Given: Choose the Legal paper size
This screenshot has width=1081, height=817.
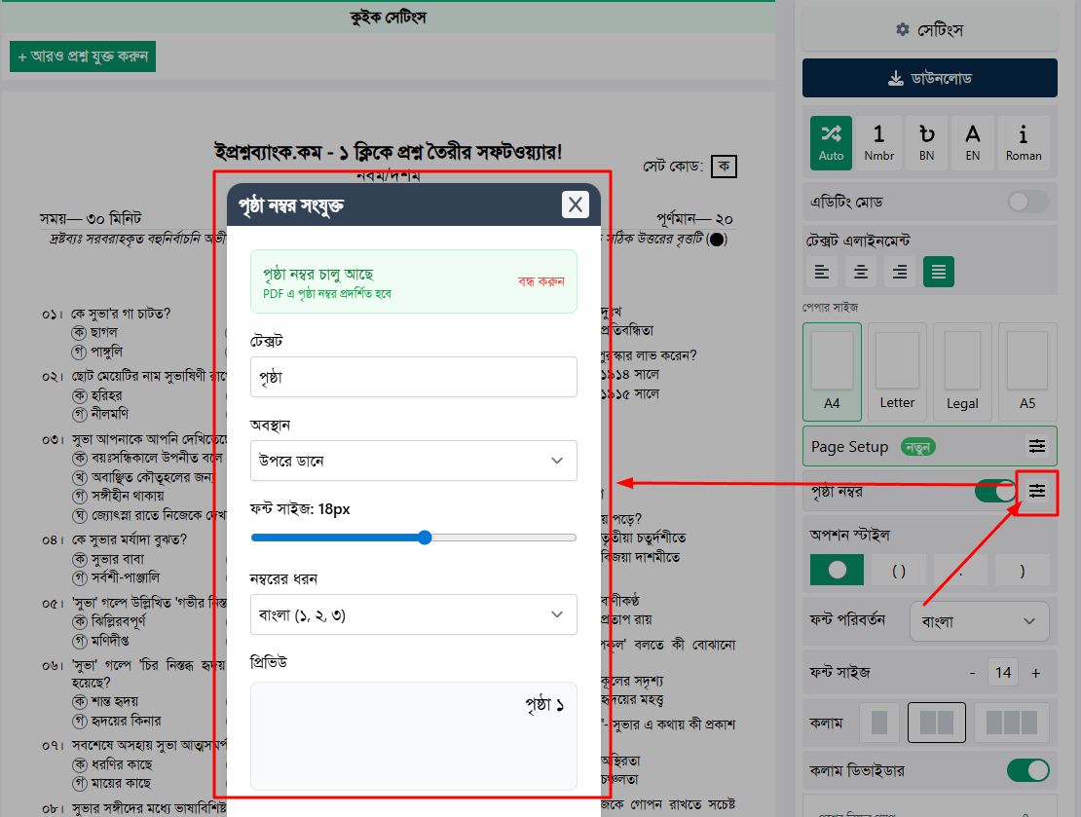Looking at the screenshot, I should click(x=962, y=372).
